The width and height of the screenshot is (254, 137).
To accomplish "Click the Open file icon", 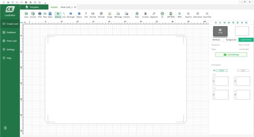I will coord(50,15).
